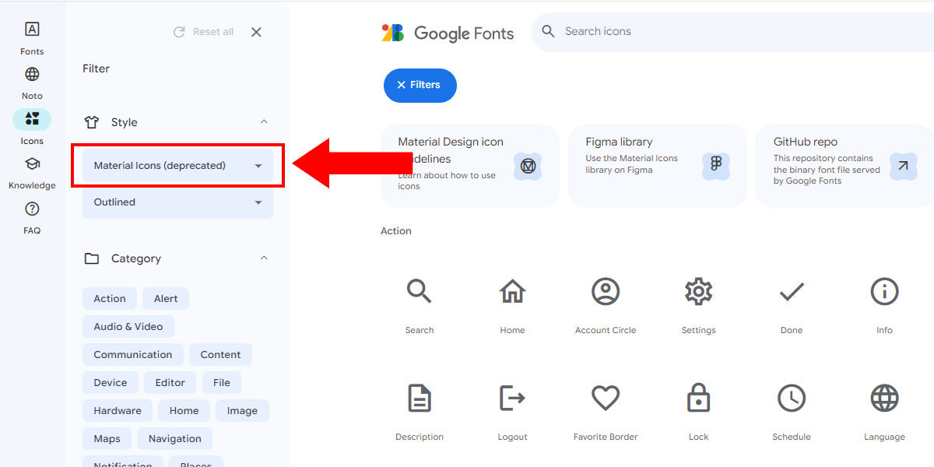This screenshot has height=467, width=934.
Task: Open the Noto globe section
Action: click(32, 83)
